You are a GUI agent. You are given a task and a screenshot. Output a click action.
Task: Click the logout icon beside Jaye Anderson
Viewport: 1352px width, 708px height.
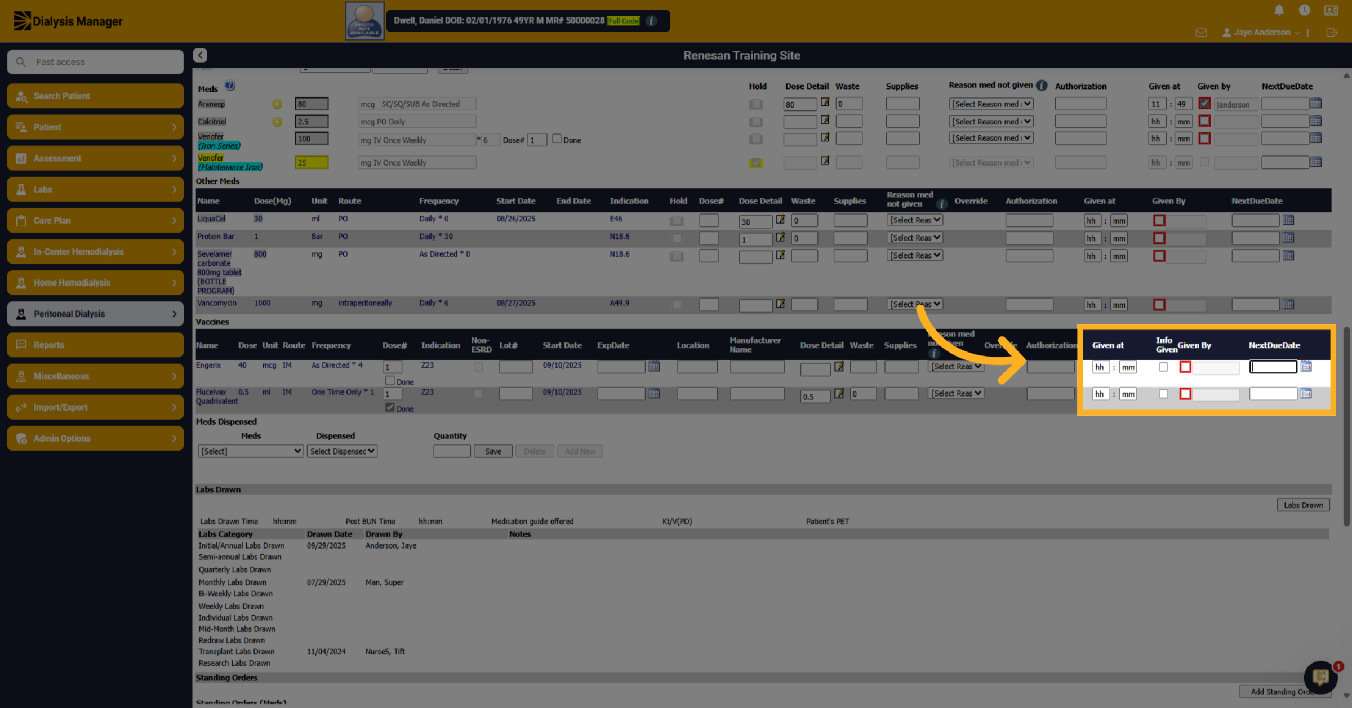1332,33
